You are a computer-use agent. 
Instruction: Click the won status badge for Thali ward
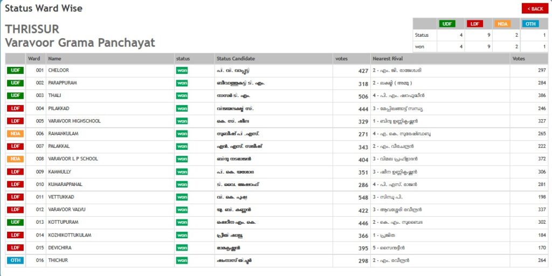(182, 96)
